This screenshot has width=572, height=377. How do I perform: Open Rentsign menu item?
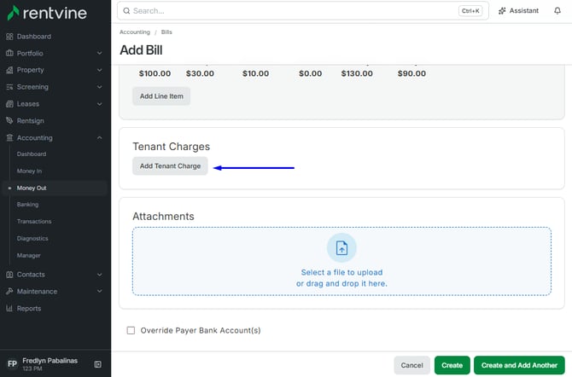point(30,120)
